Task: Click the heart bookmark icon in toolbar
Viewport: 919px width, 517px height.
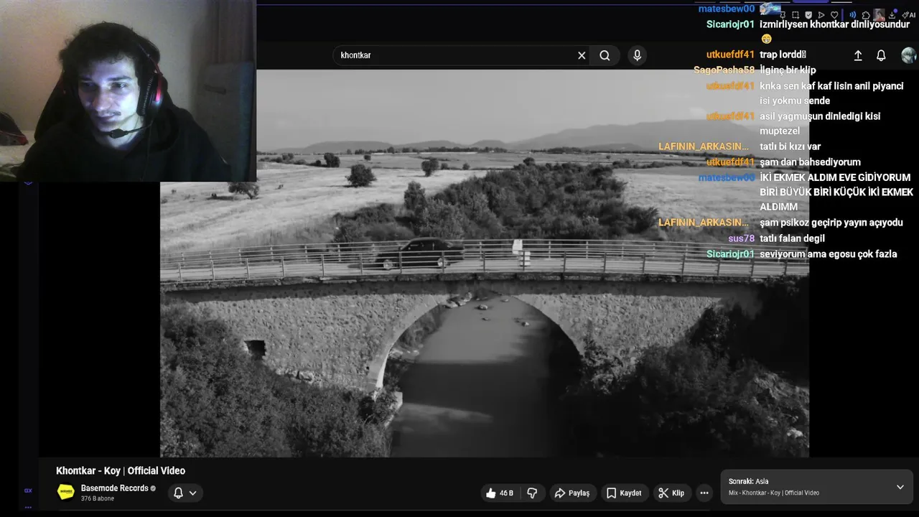Action: (834, 15)
